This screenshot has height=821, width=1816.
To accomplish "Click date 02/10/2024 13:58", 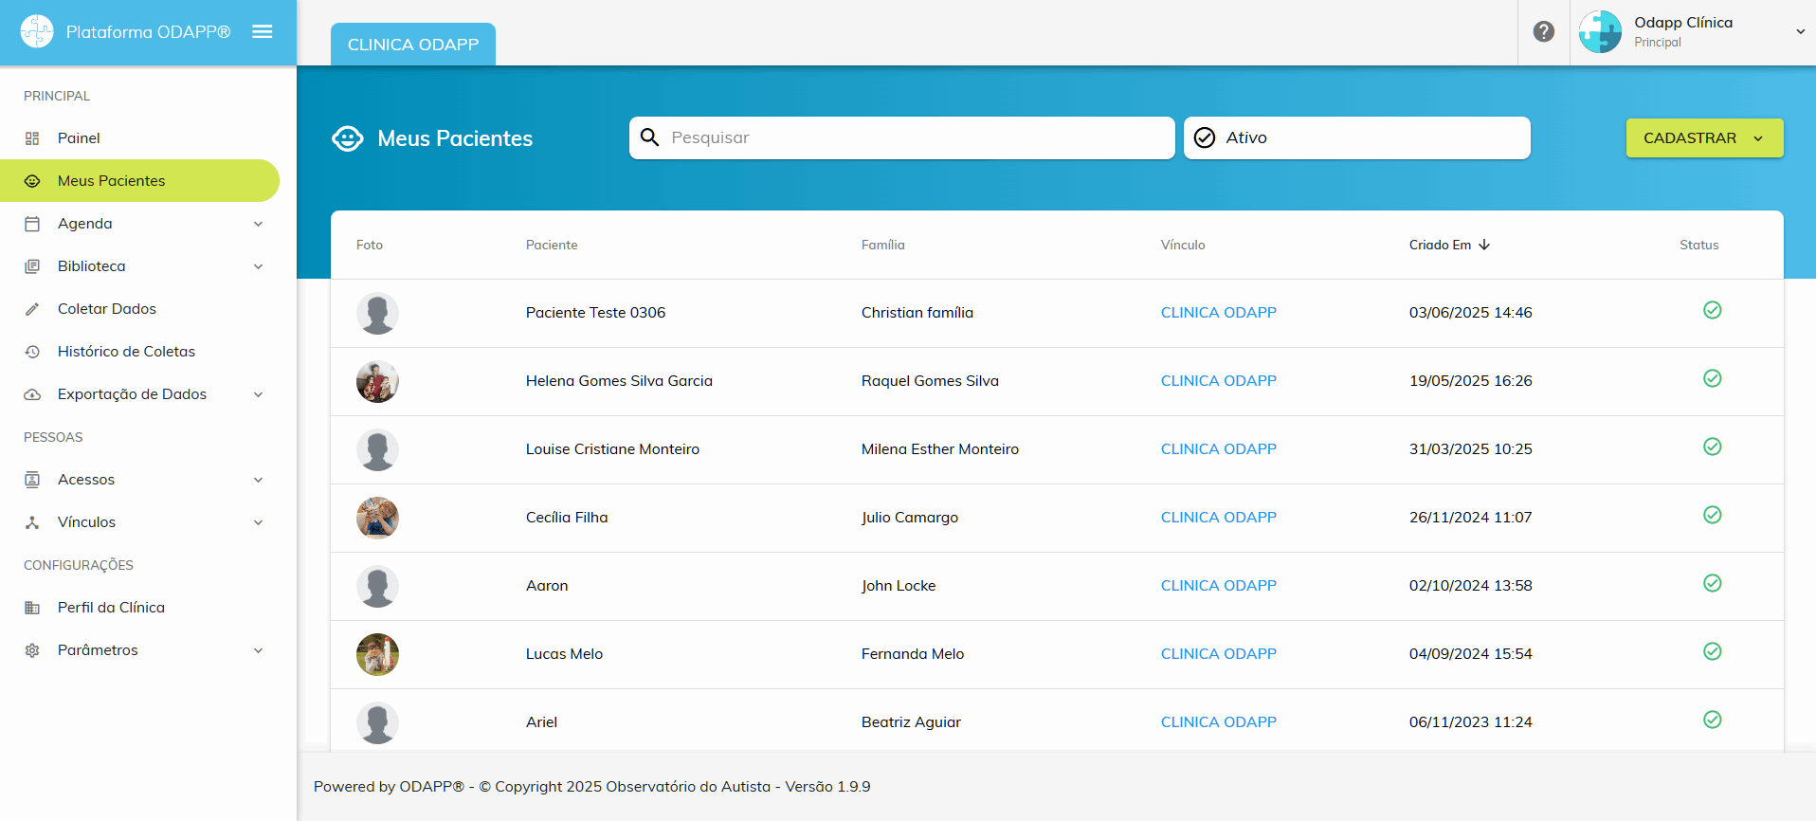I will click(x=1470, y=586).
